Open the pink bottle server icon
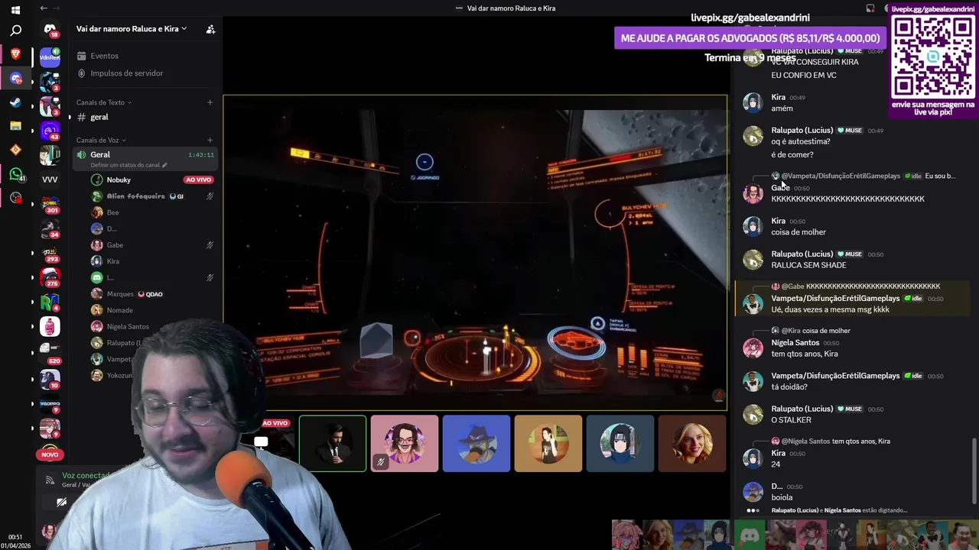This screenshot has width=979, height=550. [50, 327]
